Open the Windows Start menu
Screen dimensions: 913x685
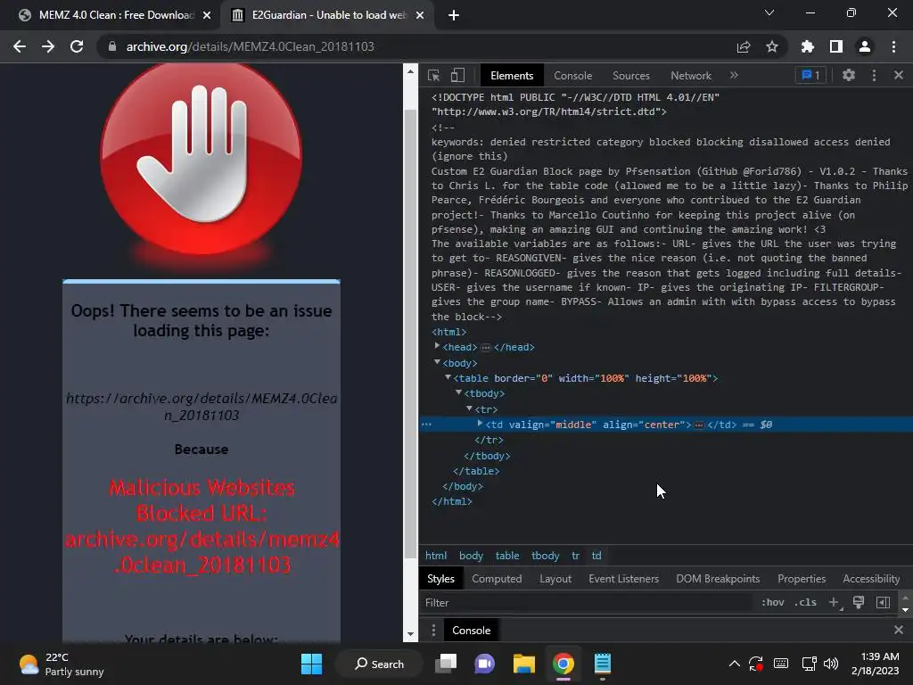tap(311, 664)
